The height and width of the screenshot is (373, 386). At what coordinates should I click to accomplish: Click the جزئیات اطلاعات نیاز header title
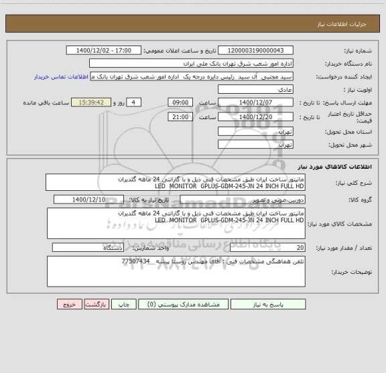pos(342,24)
